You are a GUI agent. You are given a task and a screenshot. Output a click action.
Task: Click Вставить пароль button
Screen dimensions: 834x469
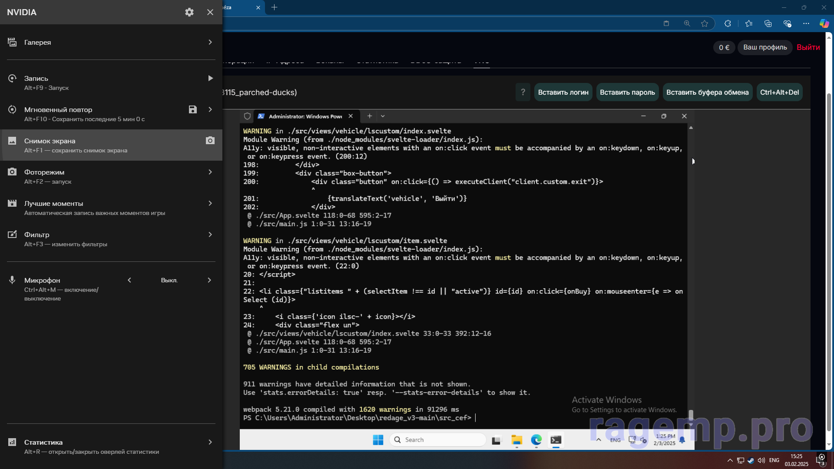coord(627,92)
